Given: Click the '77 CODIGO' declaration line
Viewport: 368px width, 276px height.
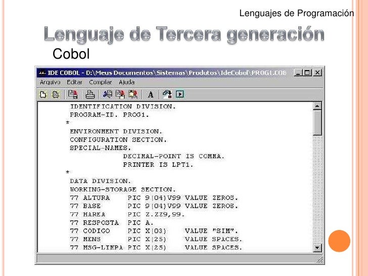Looking at the screenshot, I should (154, 231).
